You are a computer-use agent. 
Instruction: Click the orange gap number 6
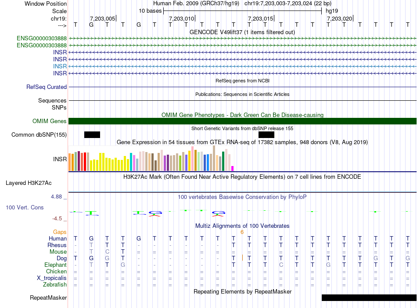point(242,232)
